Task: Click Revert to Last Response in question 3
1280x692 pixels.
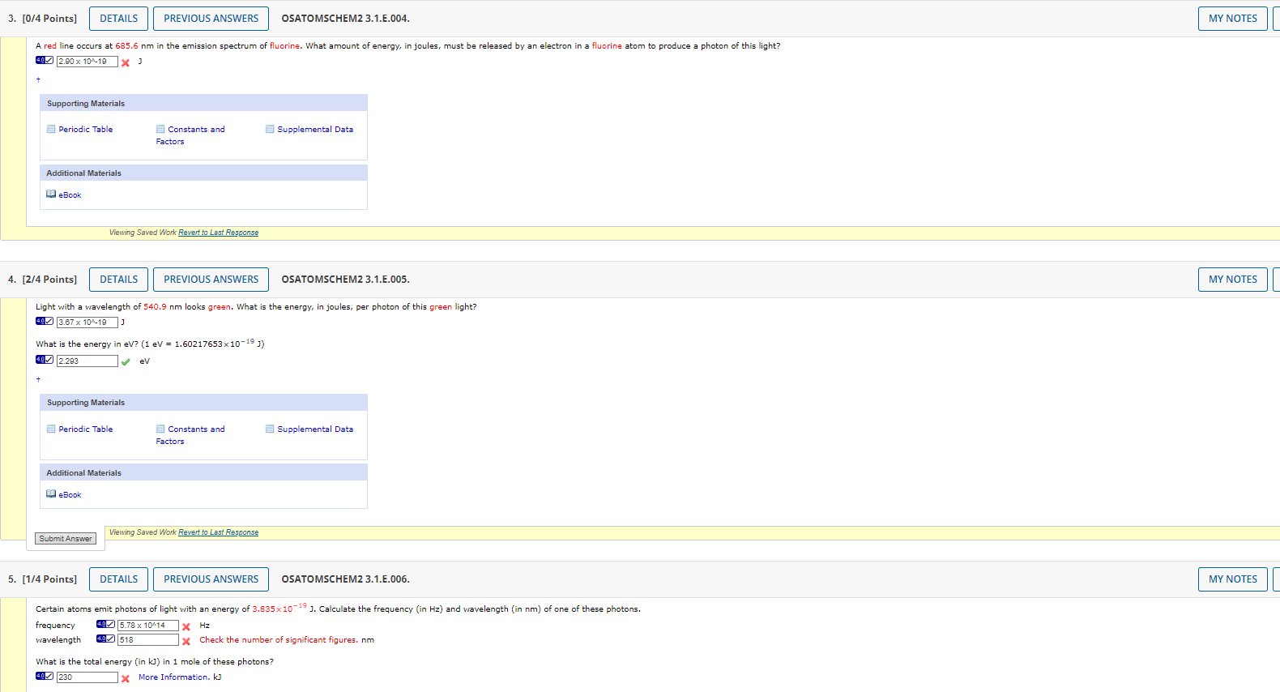Action: 219,233
